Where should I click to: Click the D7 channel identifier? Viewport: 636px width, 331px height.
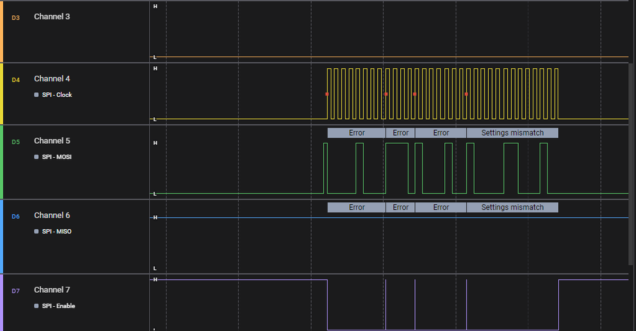pos(15,291)
